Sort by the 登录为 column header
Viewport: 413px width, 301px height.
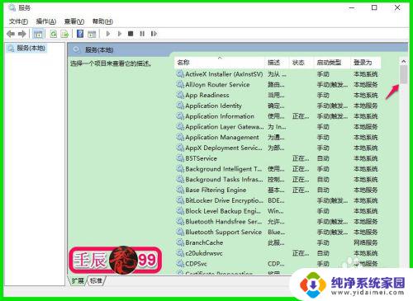366,63
